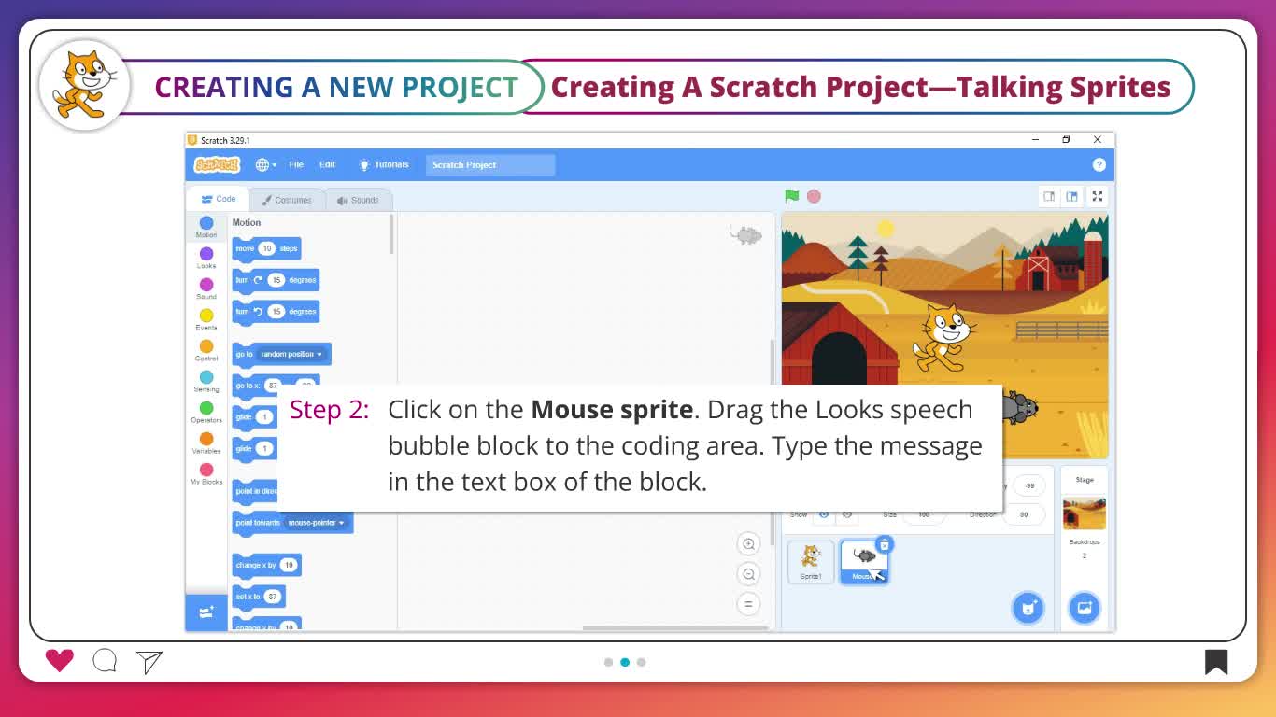Viewport: 1276px width, 717px height.
Task: Click the set x to 87 block
Action: point(259,597)
